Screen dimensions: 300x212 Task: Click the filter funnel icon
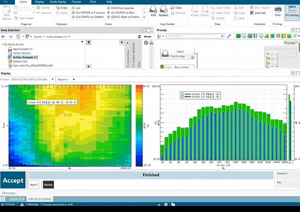tap(88, 43)
